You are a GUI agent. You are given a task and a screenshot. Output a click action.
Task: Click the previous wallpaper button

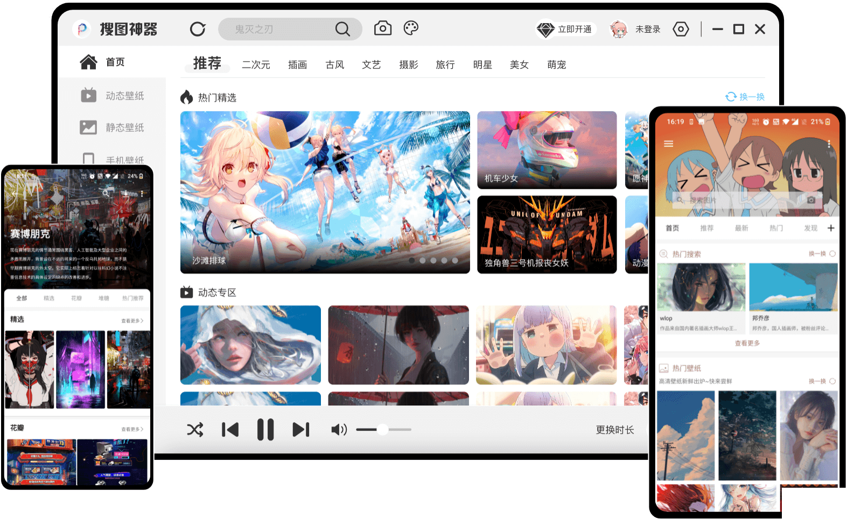[230, 430]
